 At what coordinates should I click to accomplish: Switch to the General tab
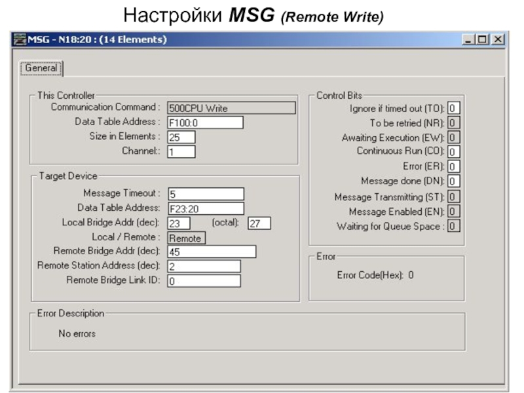[41, 68]
